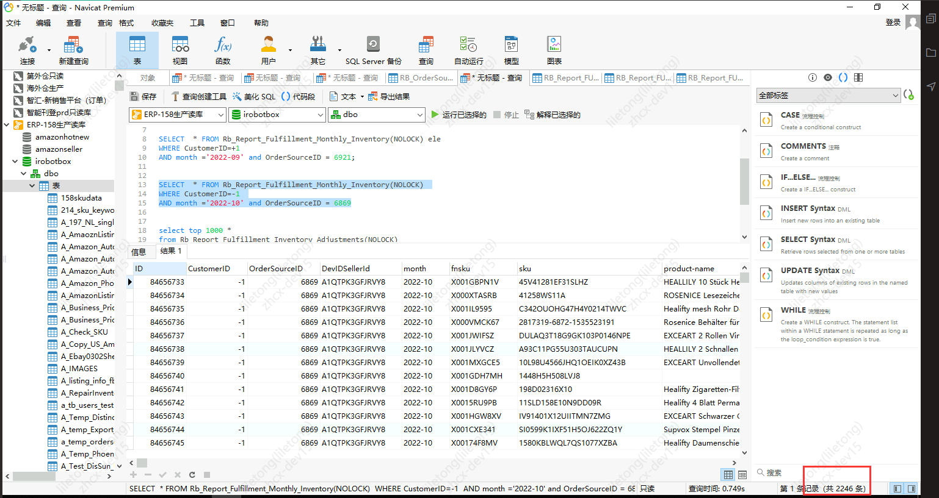Screen dimensions: 939x498
Task: Open the 模型 (Model) toolbar icon
Action: pyautogui.click(x=512, y=50)
